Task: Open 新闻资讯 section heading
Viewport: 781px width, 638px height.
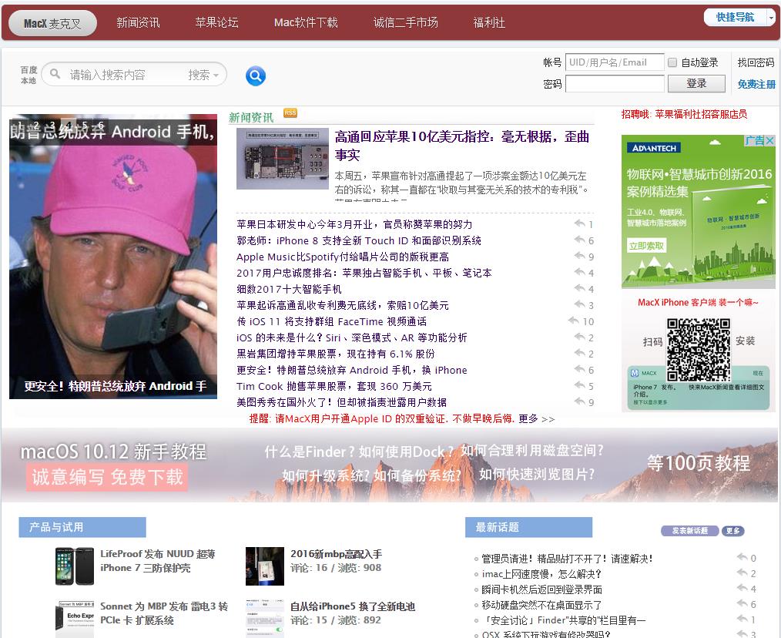Action: 251,117
